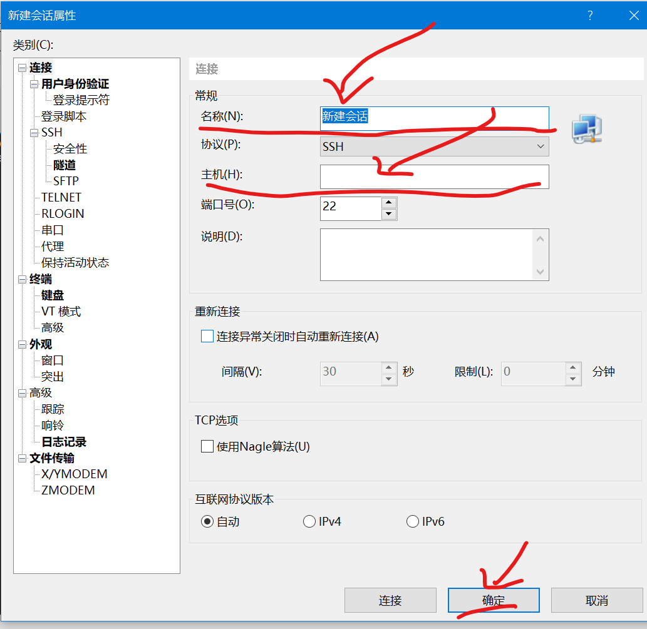Image resolution: width=647 pixels, height=629 pixels.
Task: Click the 取消 button
Action: [596, 600]
